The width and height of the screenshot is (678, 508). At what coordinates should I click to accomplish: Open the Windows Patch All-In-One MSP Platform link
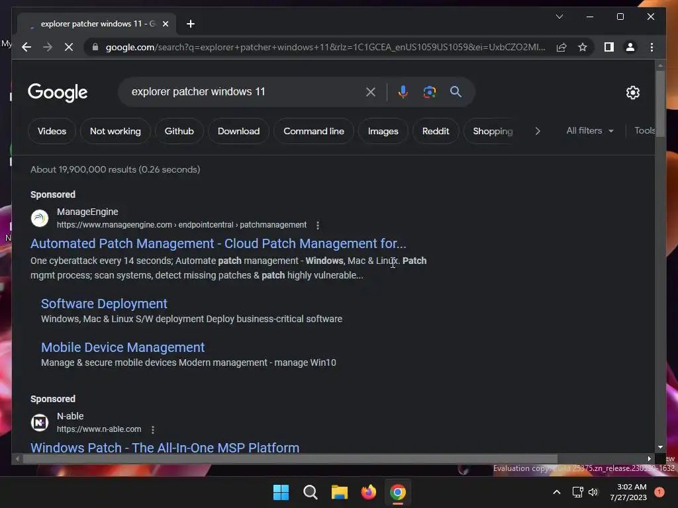(165, 448)
